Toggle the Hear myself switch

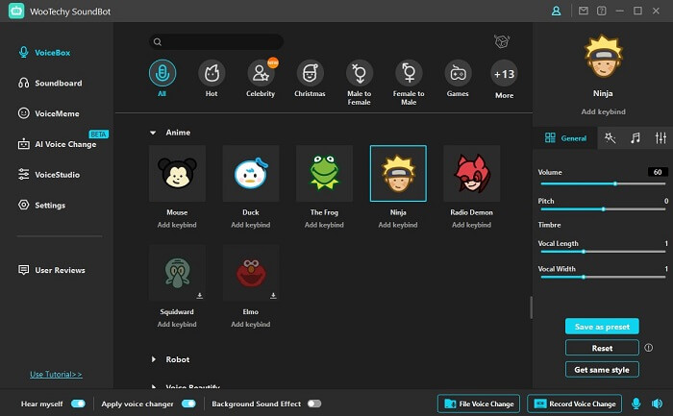pyautogui.click(x=78, y=404)
